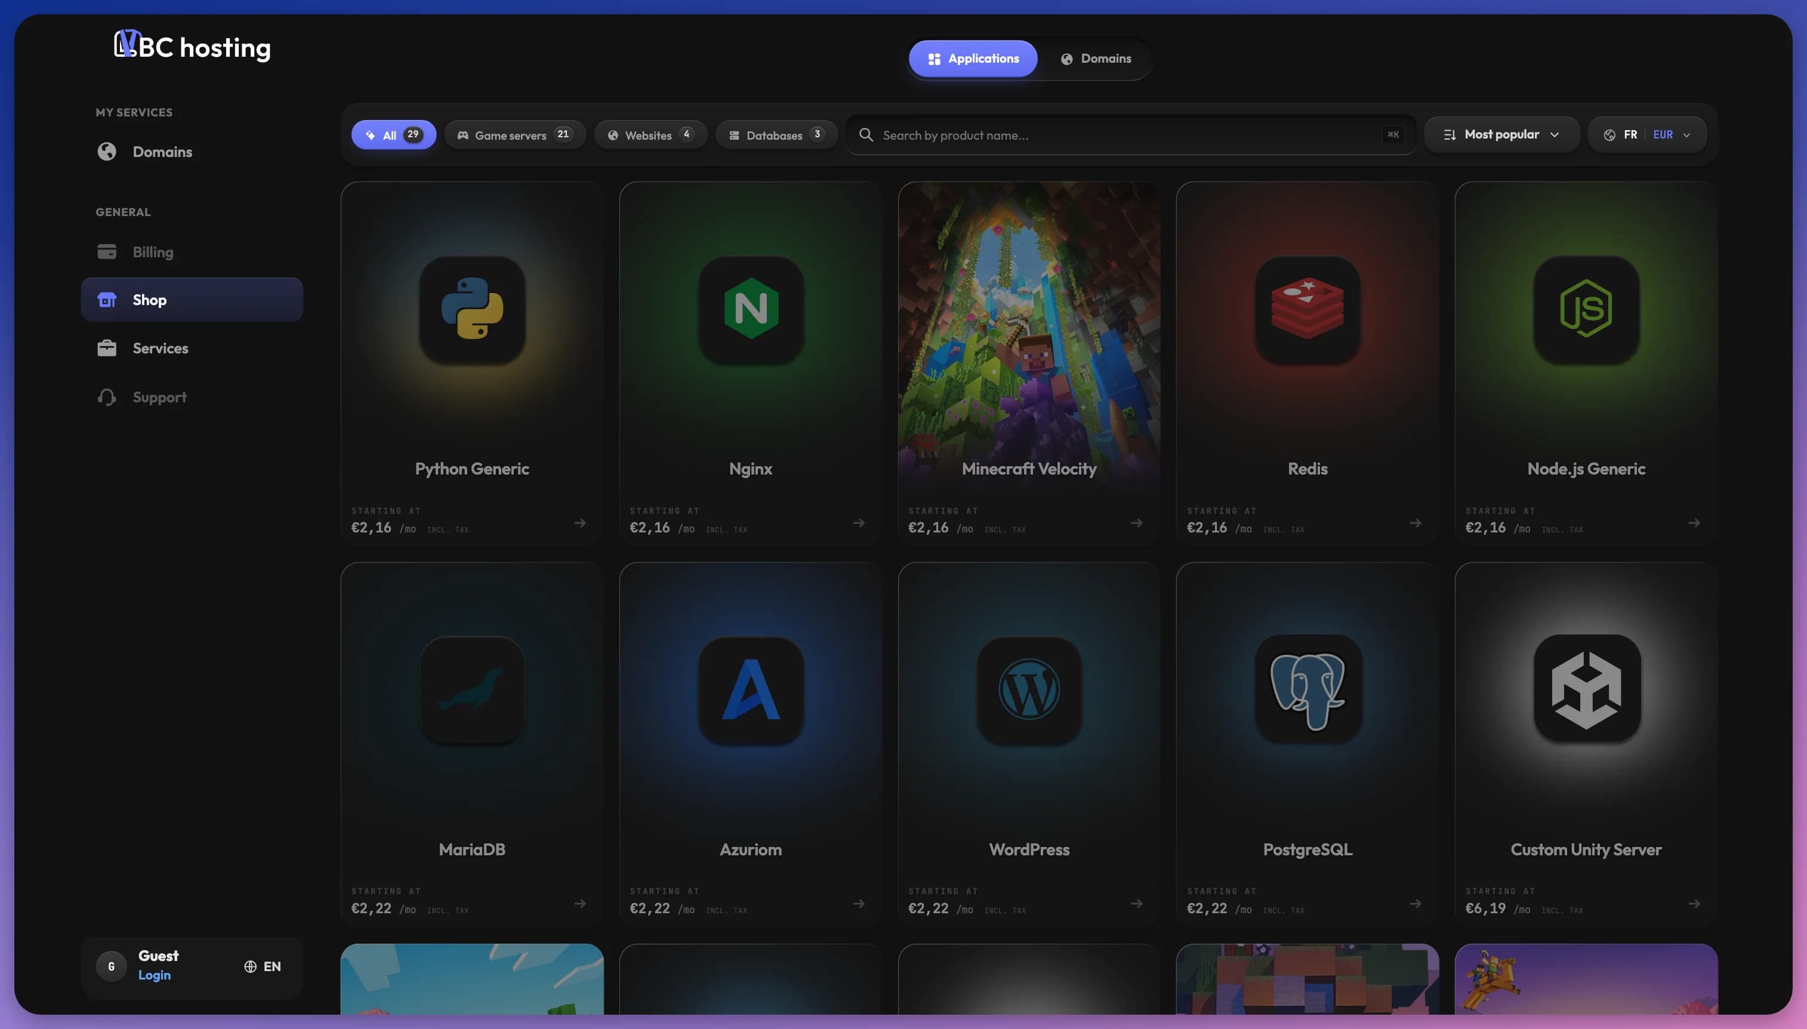Open the Minecraft Velocity product title
1807x1029 pixels.
click(1029, 469)
